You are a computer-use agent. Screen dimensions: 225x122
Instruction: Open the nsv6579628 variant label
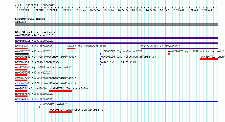[x=160, y=46]
